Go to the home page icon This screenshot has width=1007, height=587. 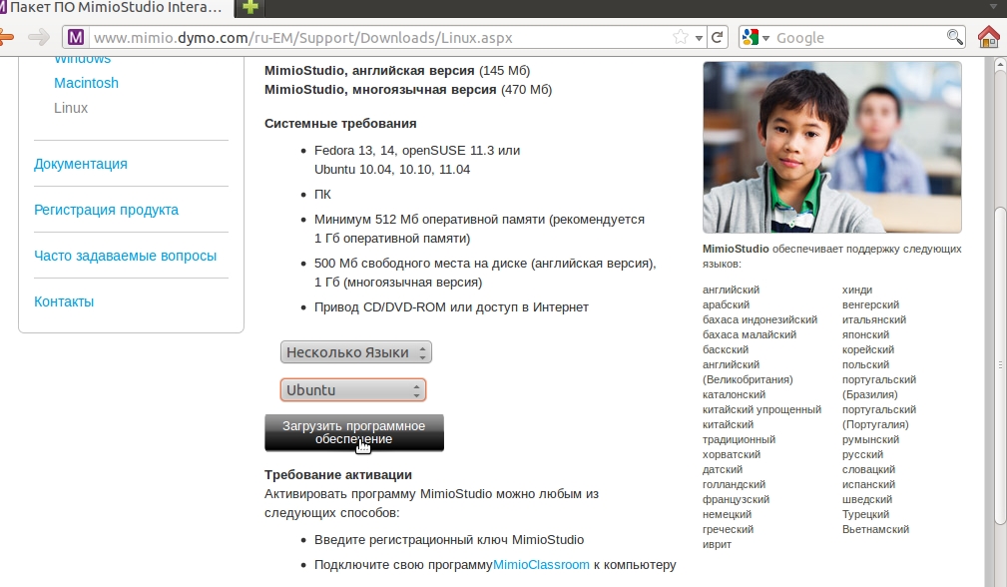(x=989, y=37)
